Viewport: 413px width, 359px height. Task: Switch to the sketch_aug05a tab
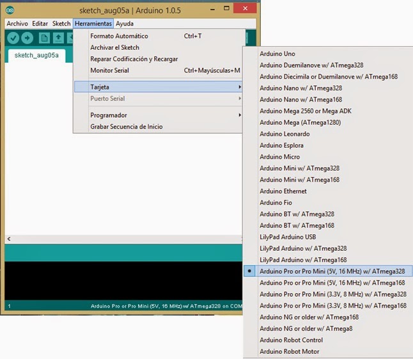[x=36, y=55]
